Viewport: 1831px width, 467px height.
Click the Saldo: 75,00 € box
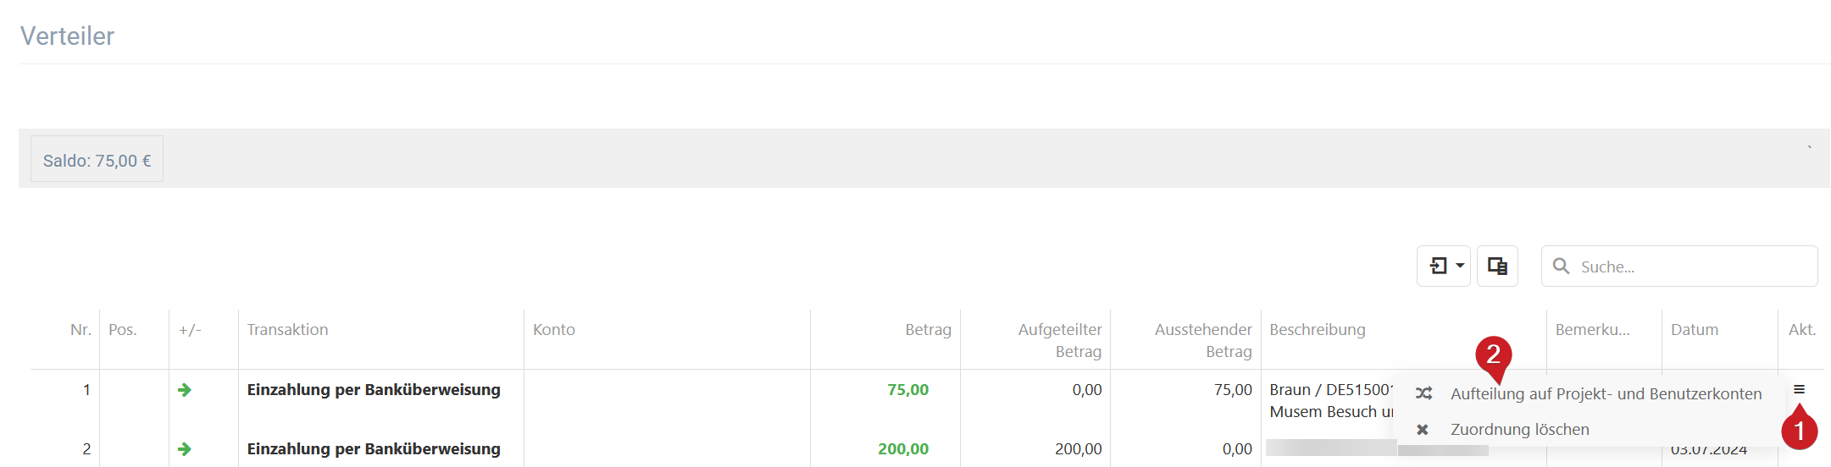tap(97, 159)
